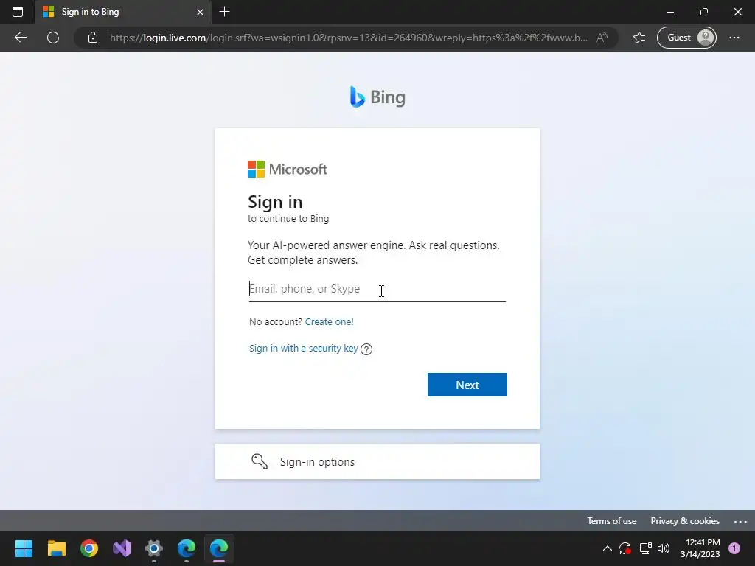755x566 pixels.
Task: Open the Favorites star icon
Action: point(639,38)
